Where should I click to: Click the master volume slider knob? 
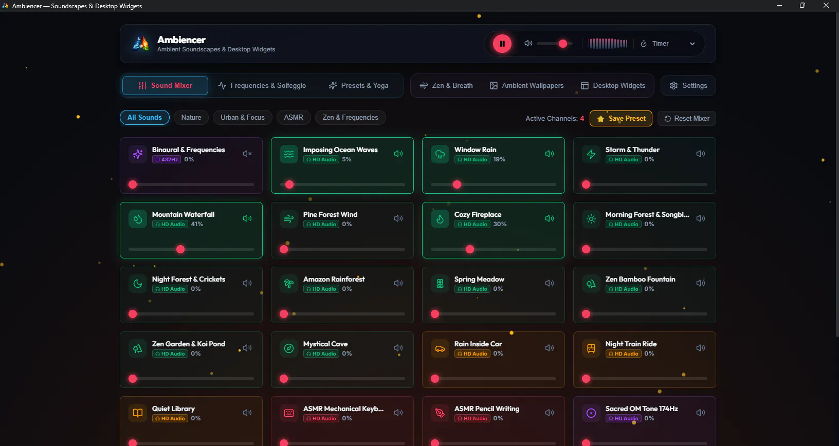coord(563,44)
